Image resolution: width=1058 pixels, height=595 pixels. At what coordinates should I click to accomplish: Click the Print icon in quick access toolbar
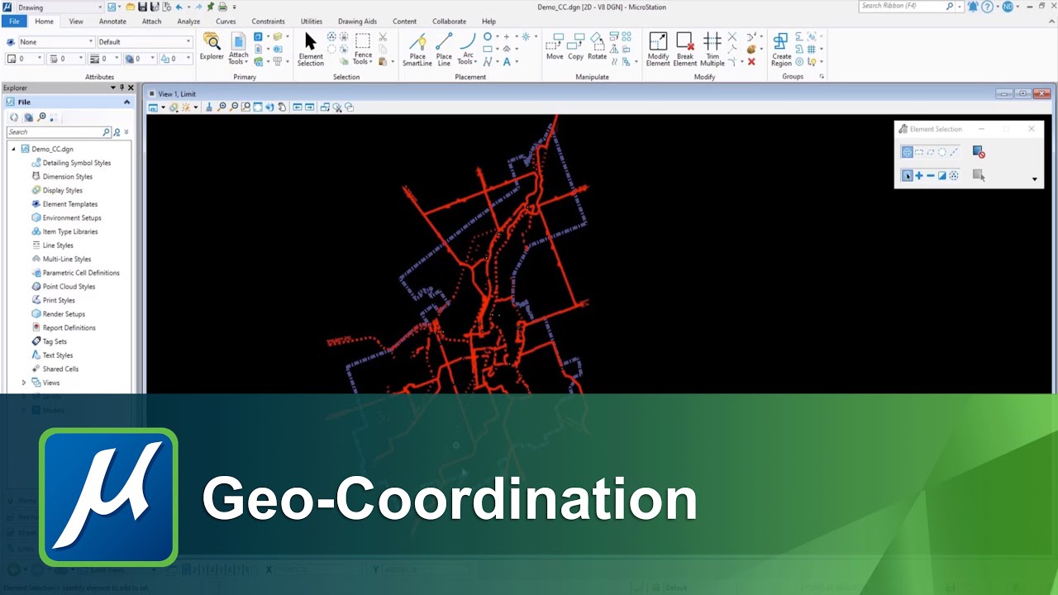[x=222, y=7]
